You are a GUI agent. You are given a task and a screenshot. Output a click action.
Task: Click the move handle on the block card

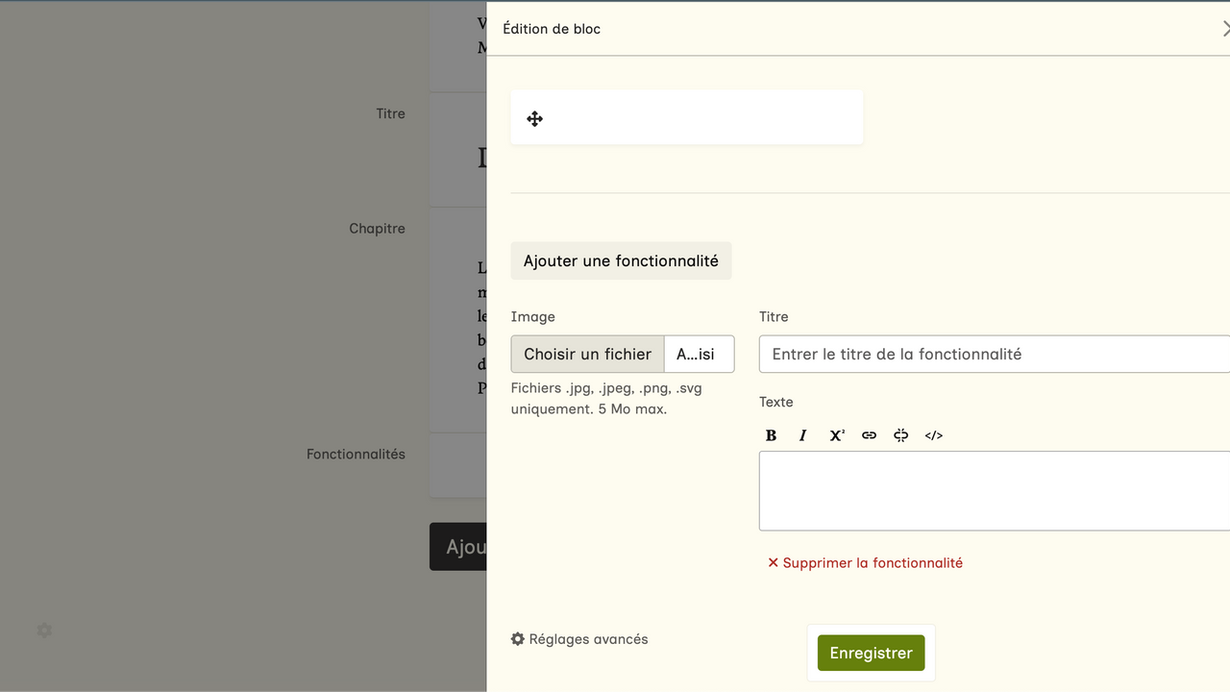click(535, 119)
